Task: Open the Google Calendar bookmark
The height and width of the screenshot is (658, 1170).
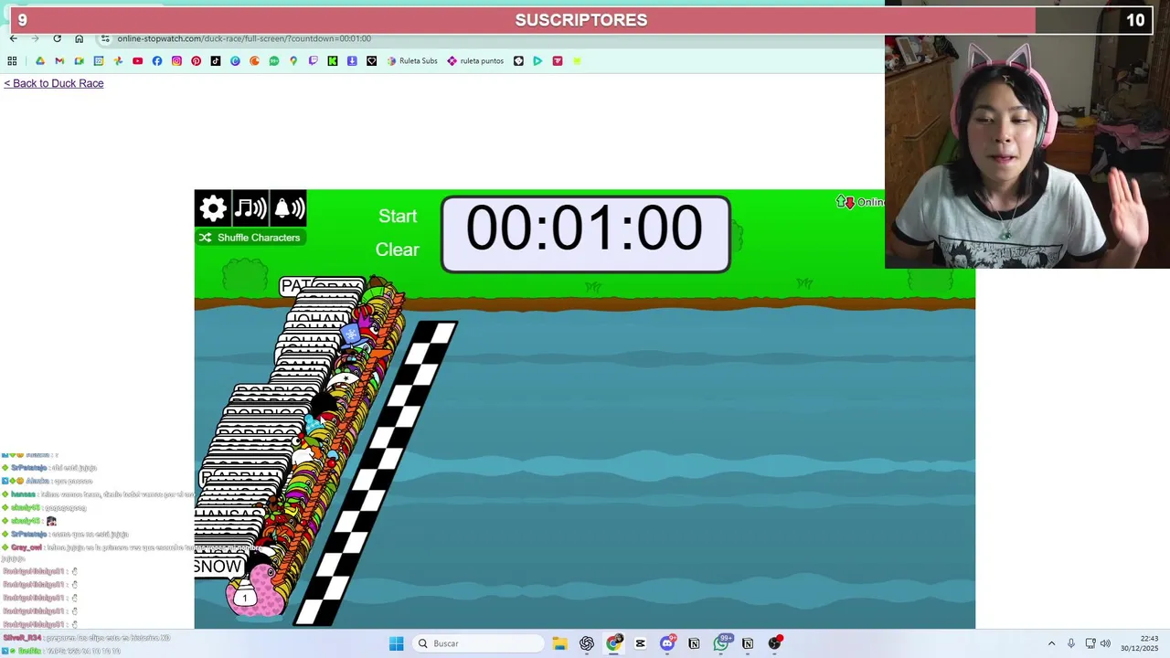Action: tap(99, 61)
